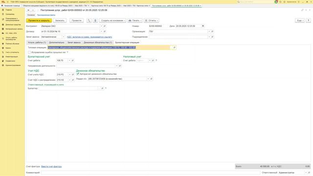Open organization ГБУ form icon

(212, 31)
